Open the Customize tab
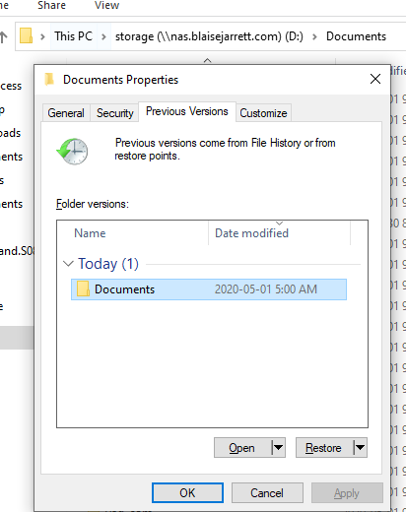 (263, 113)
